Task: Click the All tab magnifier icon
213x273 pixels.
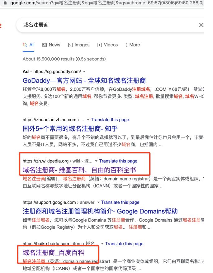Action: click(x=25, y=45)
